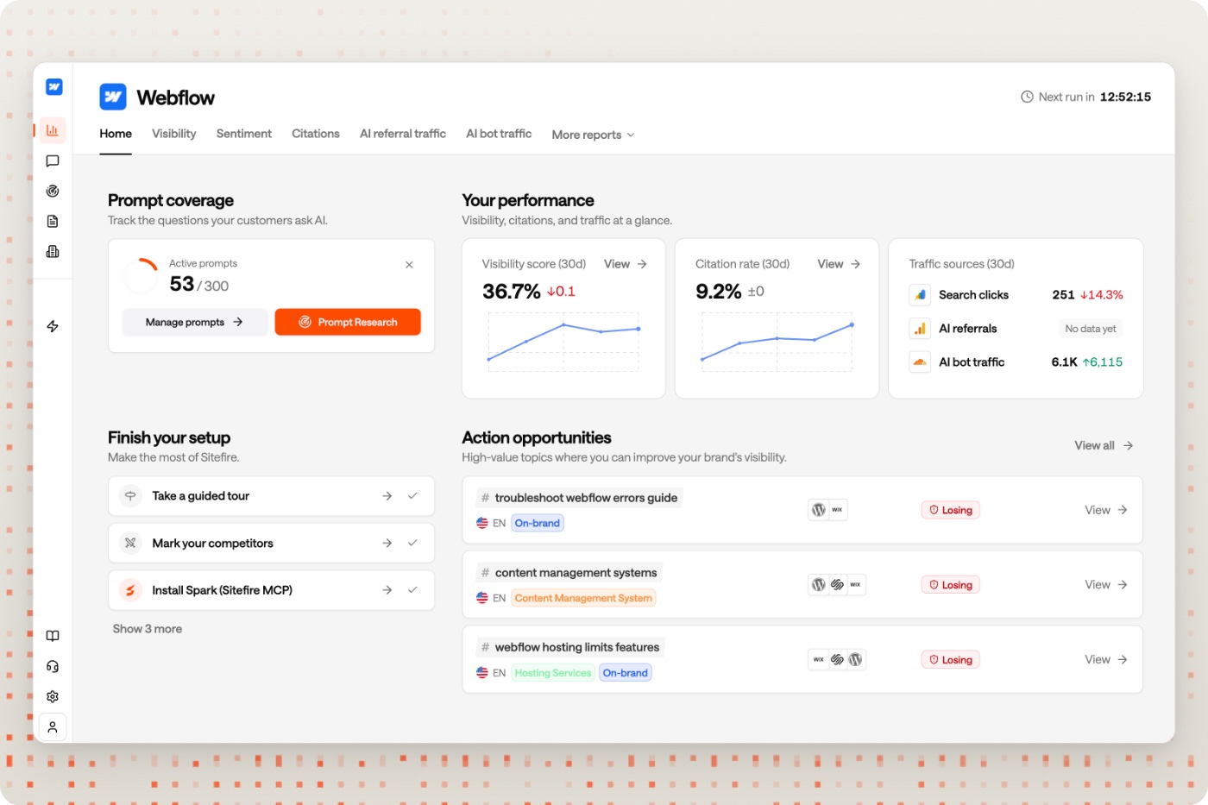Viewport: 1208px width, 805px height.
Task: Click the clock icon beside Next run
Action: (1027, 97)
